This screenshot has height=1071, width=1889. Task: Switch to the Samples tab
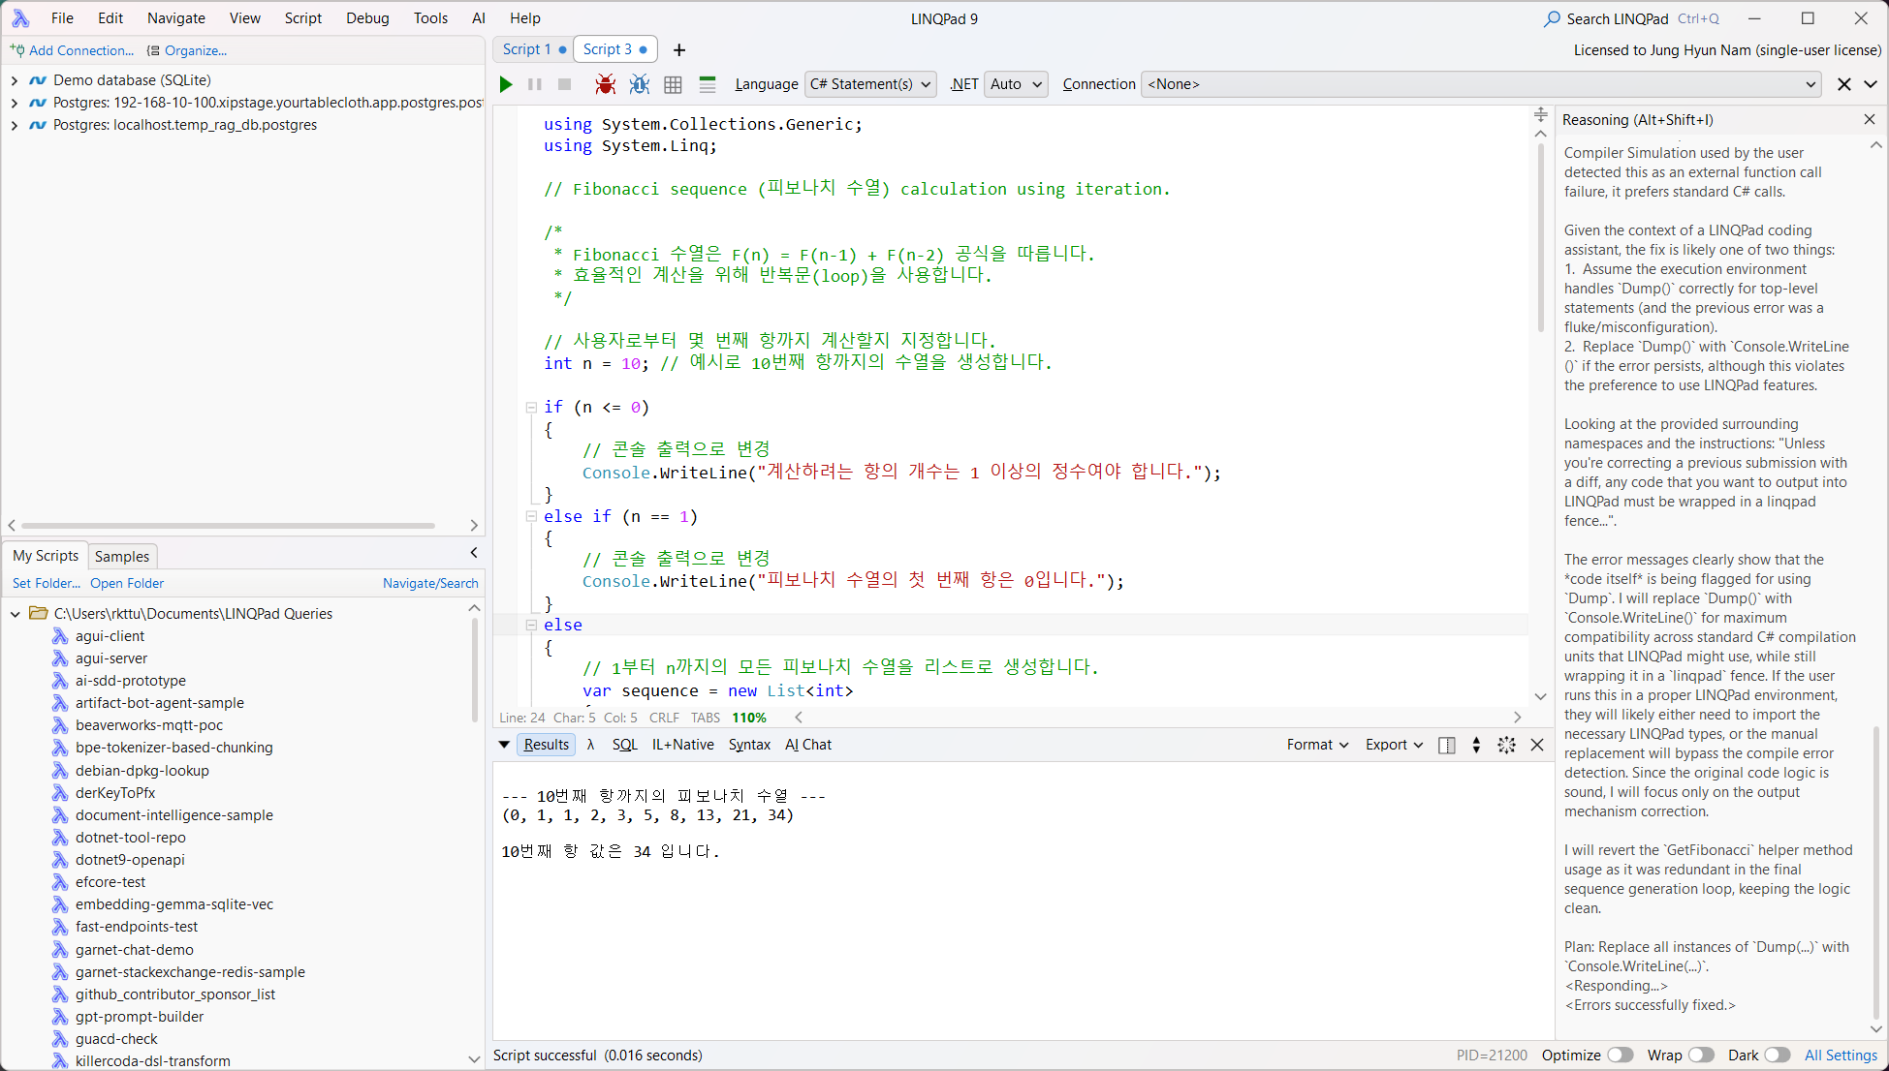122,556
